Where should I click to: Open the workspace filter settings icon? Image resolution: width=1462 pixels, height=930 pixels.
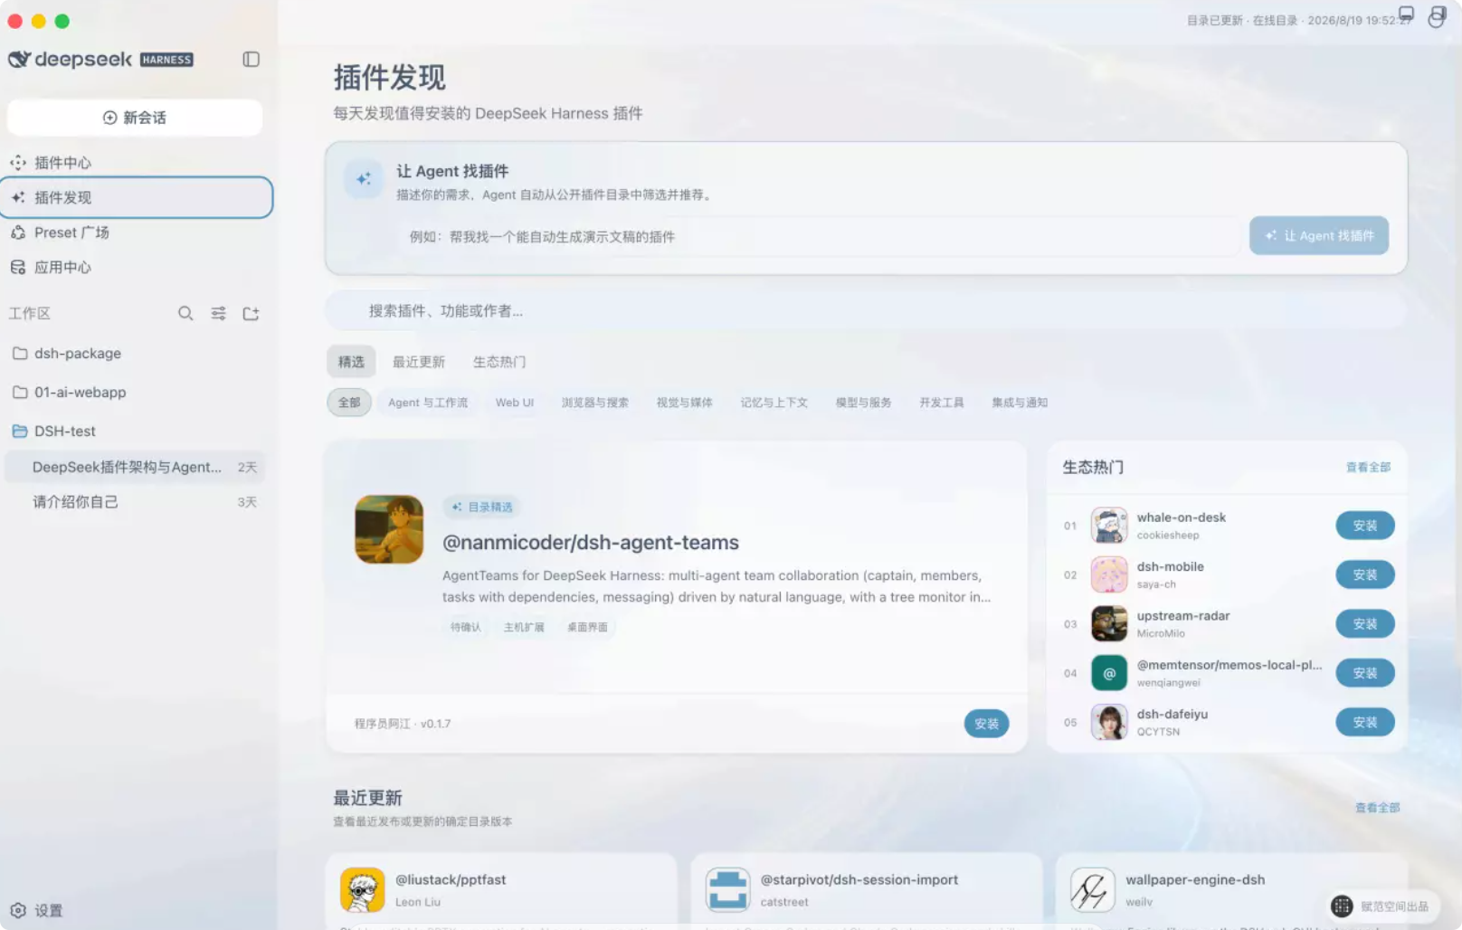point(218,313)
